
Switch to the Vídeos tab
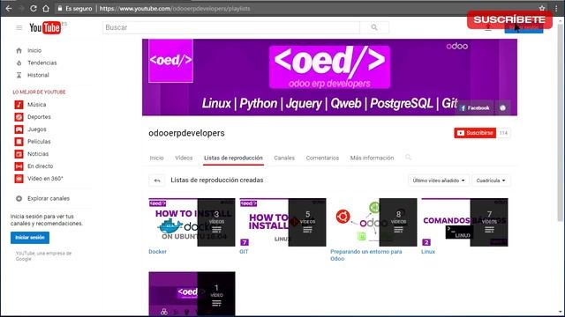tap(184, 158)
